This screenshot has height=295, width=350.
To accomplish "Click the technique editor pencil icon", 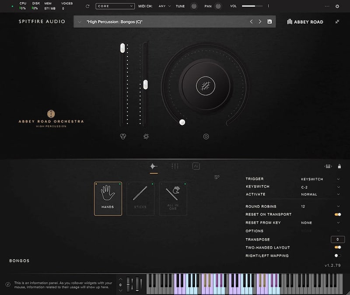I will coord(217,177).
